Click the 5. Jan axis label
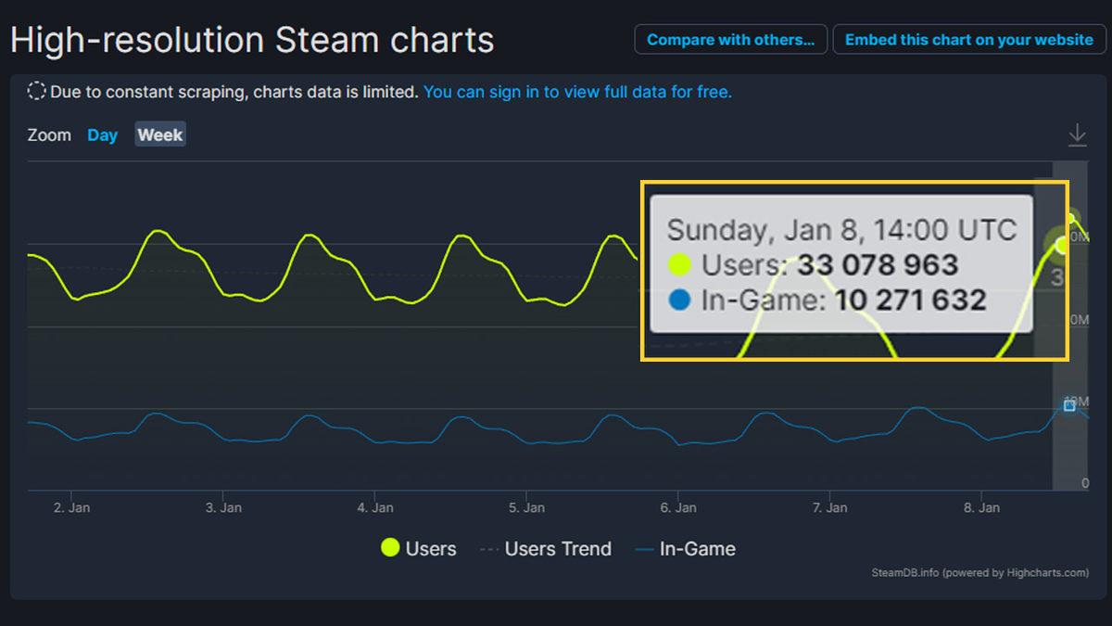 tap(525, 507)
